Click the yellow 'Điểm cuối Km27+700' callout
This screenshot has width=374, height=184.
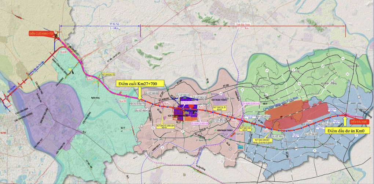pos(140,83)
